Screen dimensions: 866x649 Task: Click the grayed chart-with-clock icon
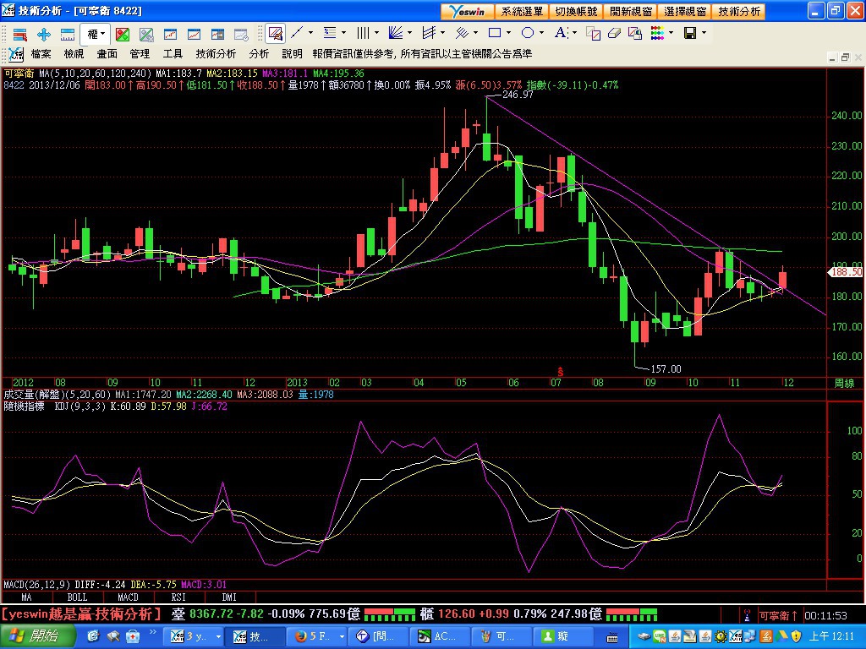coord(241,34)
